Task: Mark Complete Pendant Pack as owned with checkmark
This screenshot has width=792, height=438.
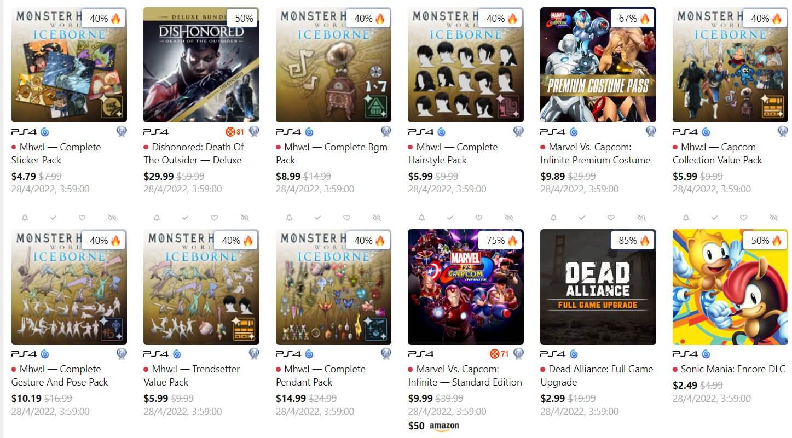Action: tap(317, 218)
